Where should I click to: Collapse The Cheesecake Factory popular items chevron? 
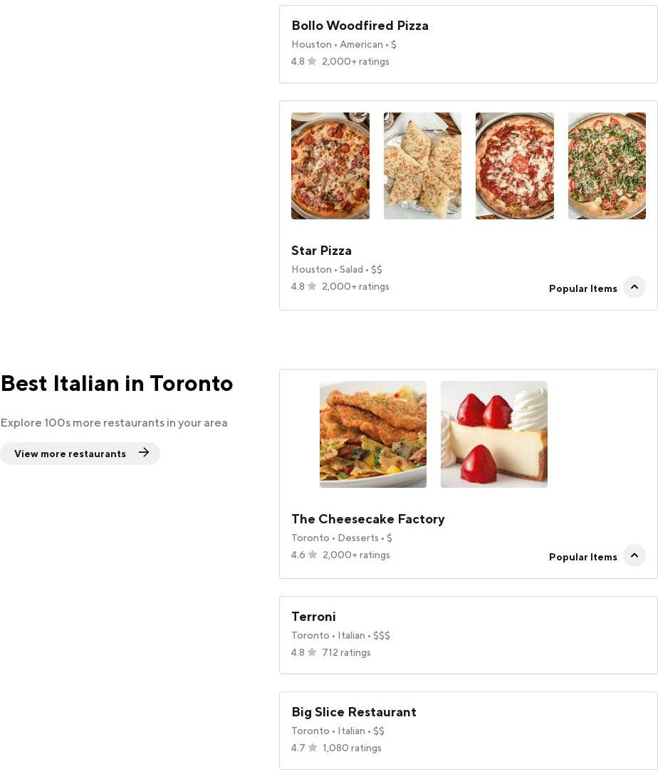click(x=634, y=555)
